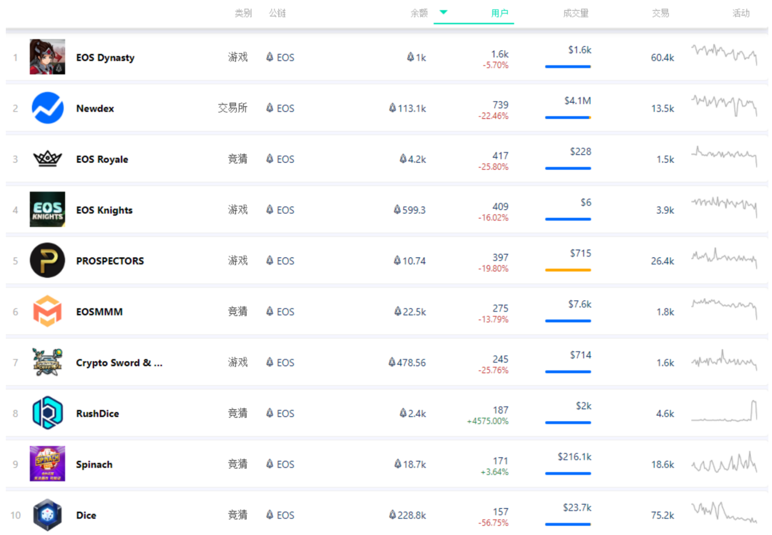View EOS Dynasty activity sparkline chart
Viewport: 772px width, 535px height.
[724, 54]
